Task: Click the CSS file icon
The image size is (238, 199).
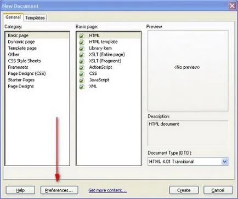Action: (82, 74)
